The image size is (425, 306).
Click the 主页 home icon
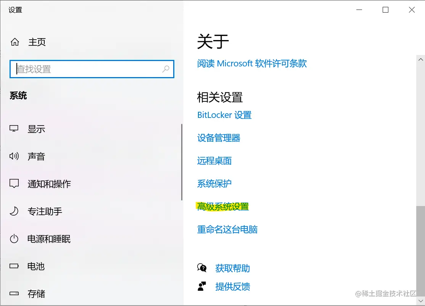pos(14,42)
